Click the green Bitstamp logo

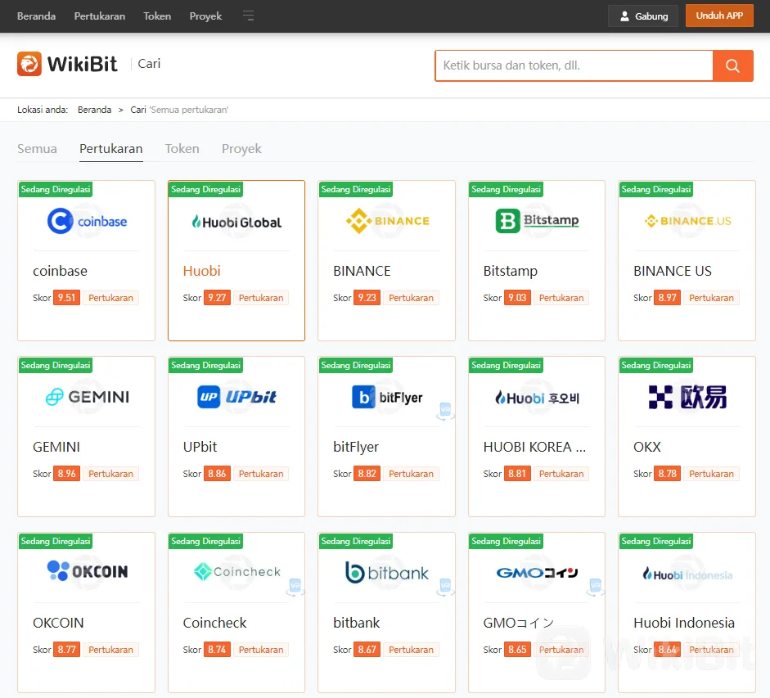pos(537,221)
